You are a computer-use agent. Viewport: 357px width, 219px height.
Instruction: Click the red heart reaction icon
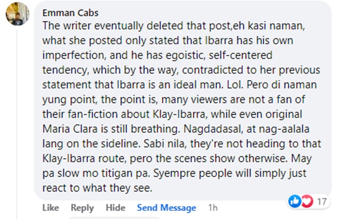tap(307, 201)
